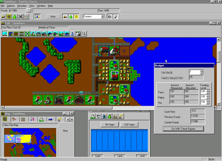Toggle the auto GO TO button
The image size is (222, 161).
tap(76, 17)
